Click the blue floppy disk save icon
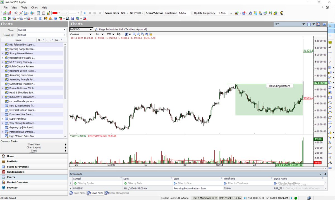The height and width of the screenshot is (200, 335). pos(73,18)
